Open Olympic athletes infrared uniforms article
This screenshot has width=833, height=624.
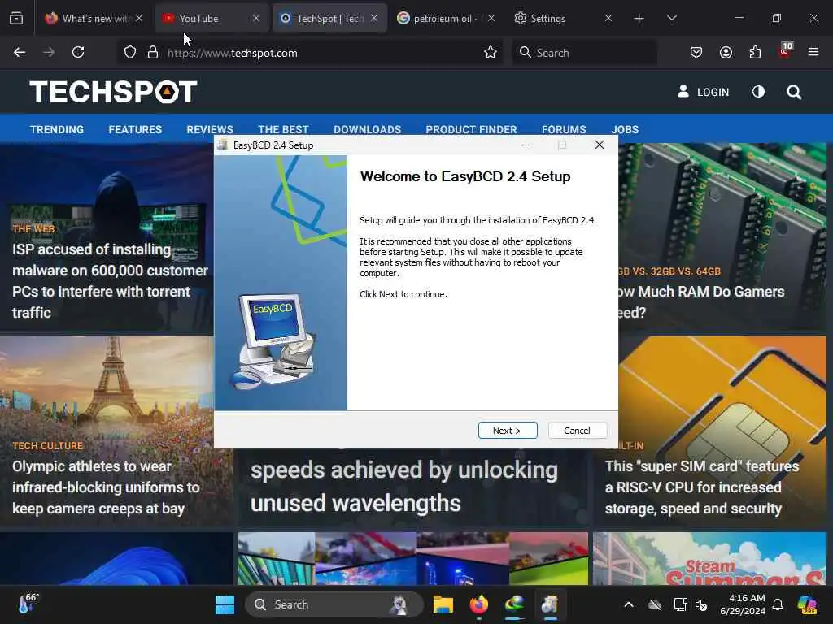(x=106, y=487)
